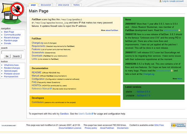Open the ChangeLog link in Fail2ban box
The width and height of the screenshot is (187, 134).
pos(37,43)
